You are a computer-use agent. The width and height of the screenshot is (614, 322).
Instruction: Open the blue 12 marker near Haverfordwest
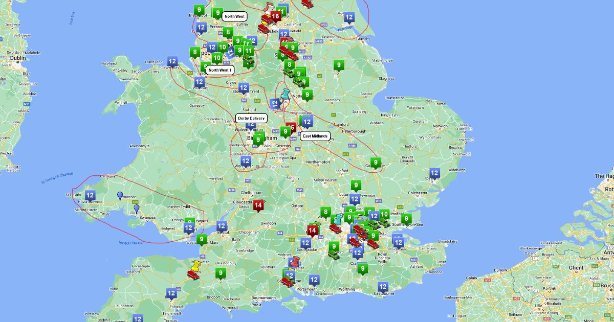tap(90, 196)
